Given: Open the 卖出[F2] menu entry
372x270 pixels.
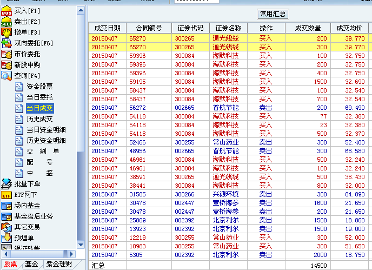Looking at the screenshot, I should point(27,22).
